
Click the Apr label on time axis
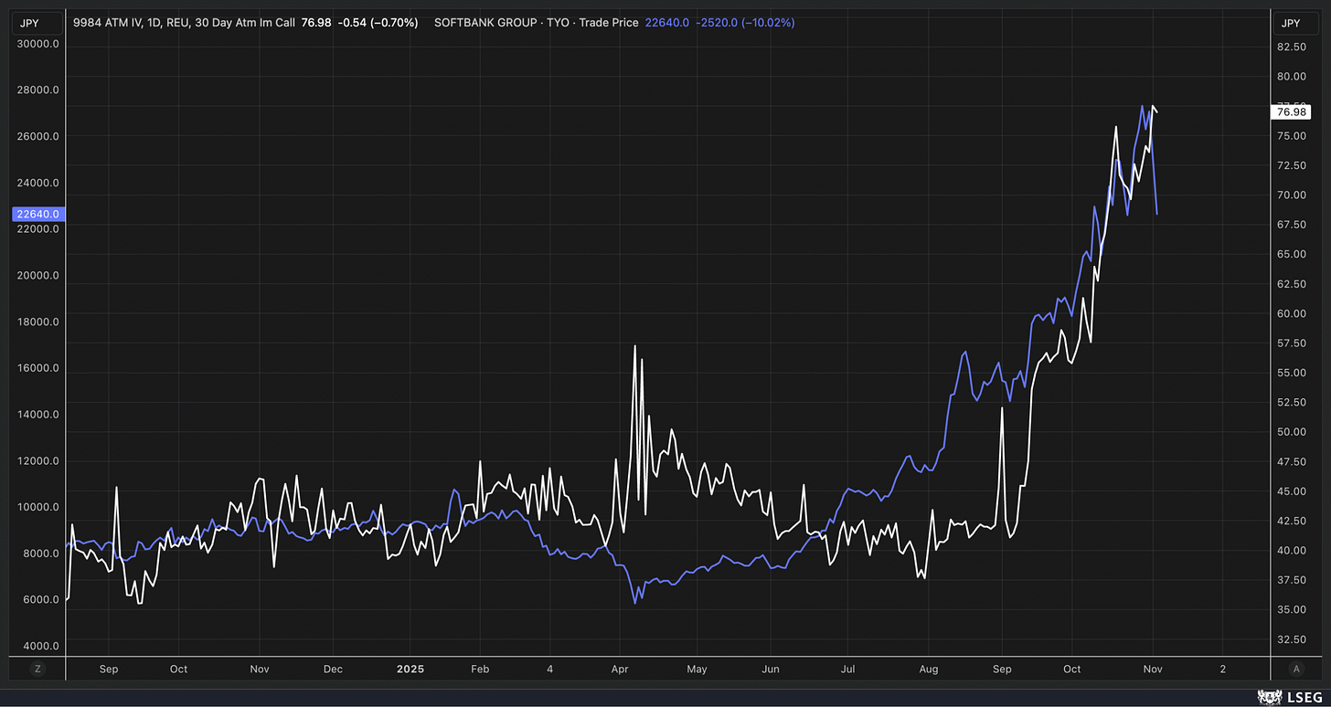point(621,669)
